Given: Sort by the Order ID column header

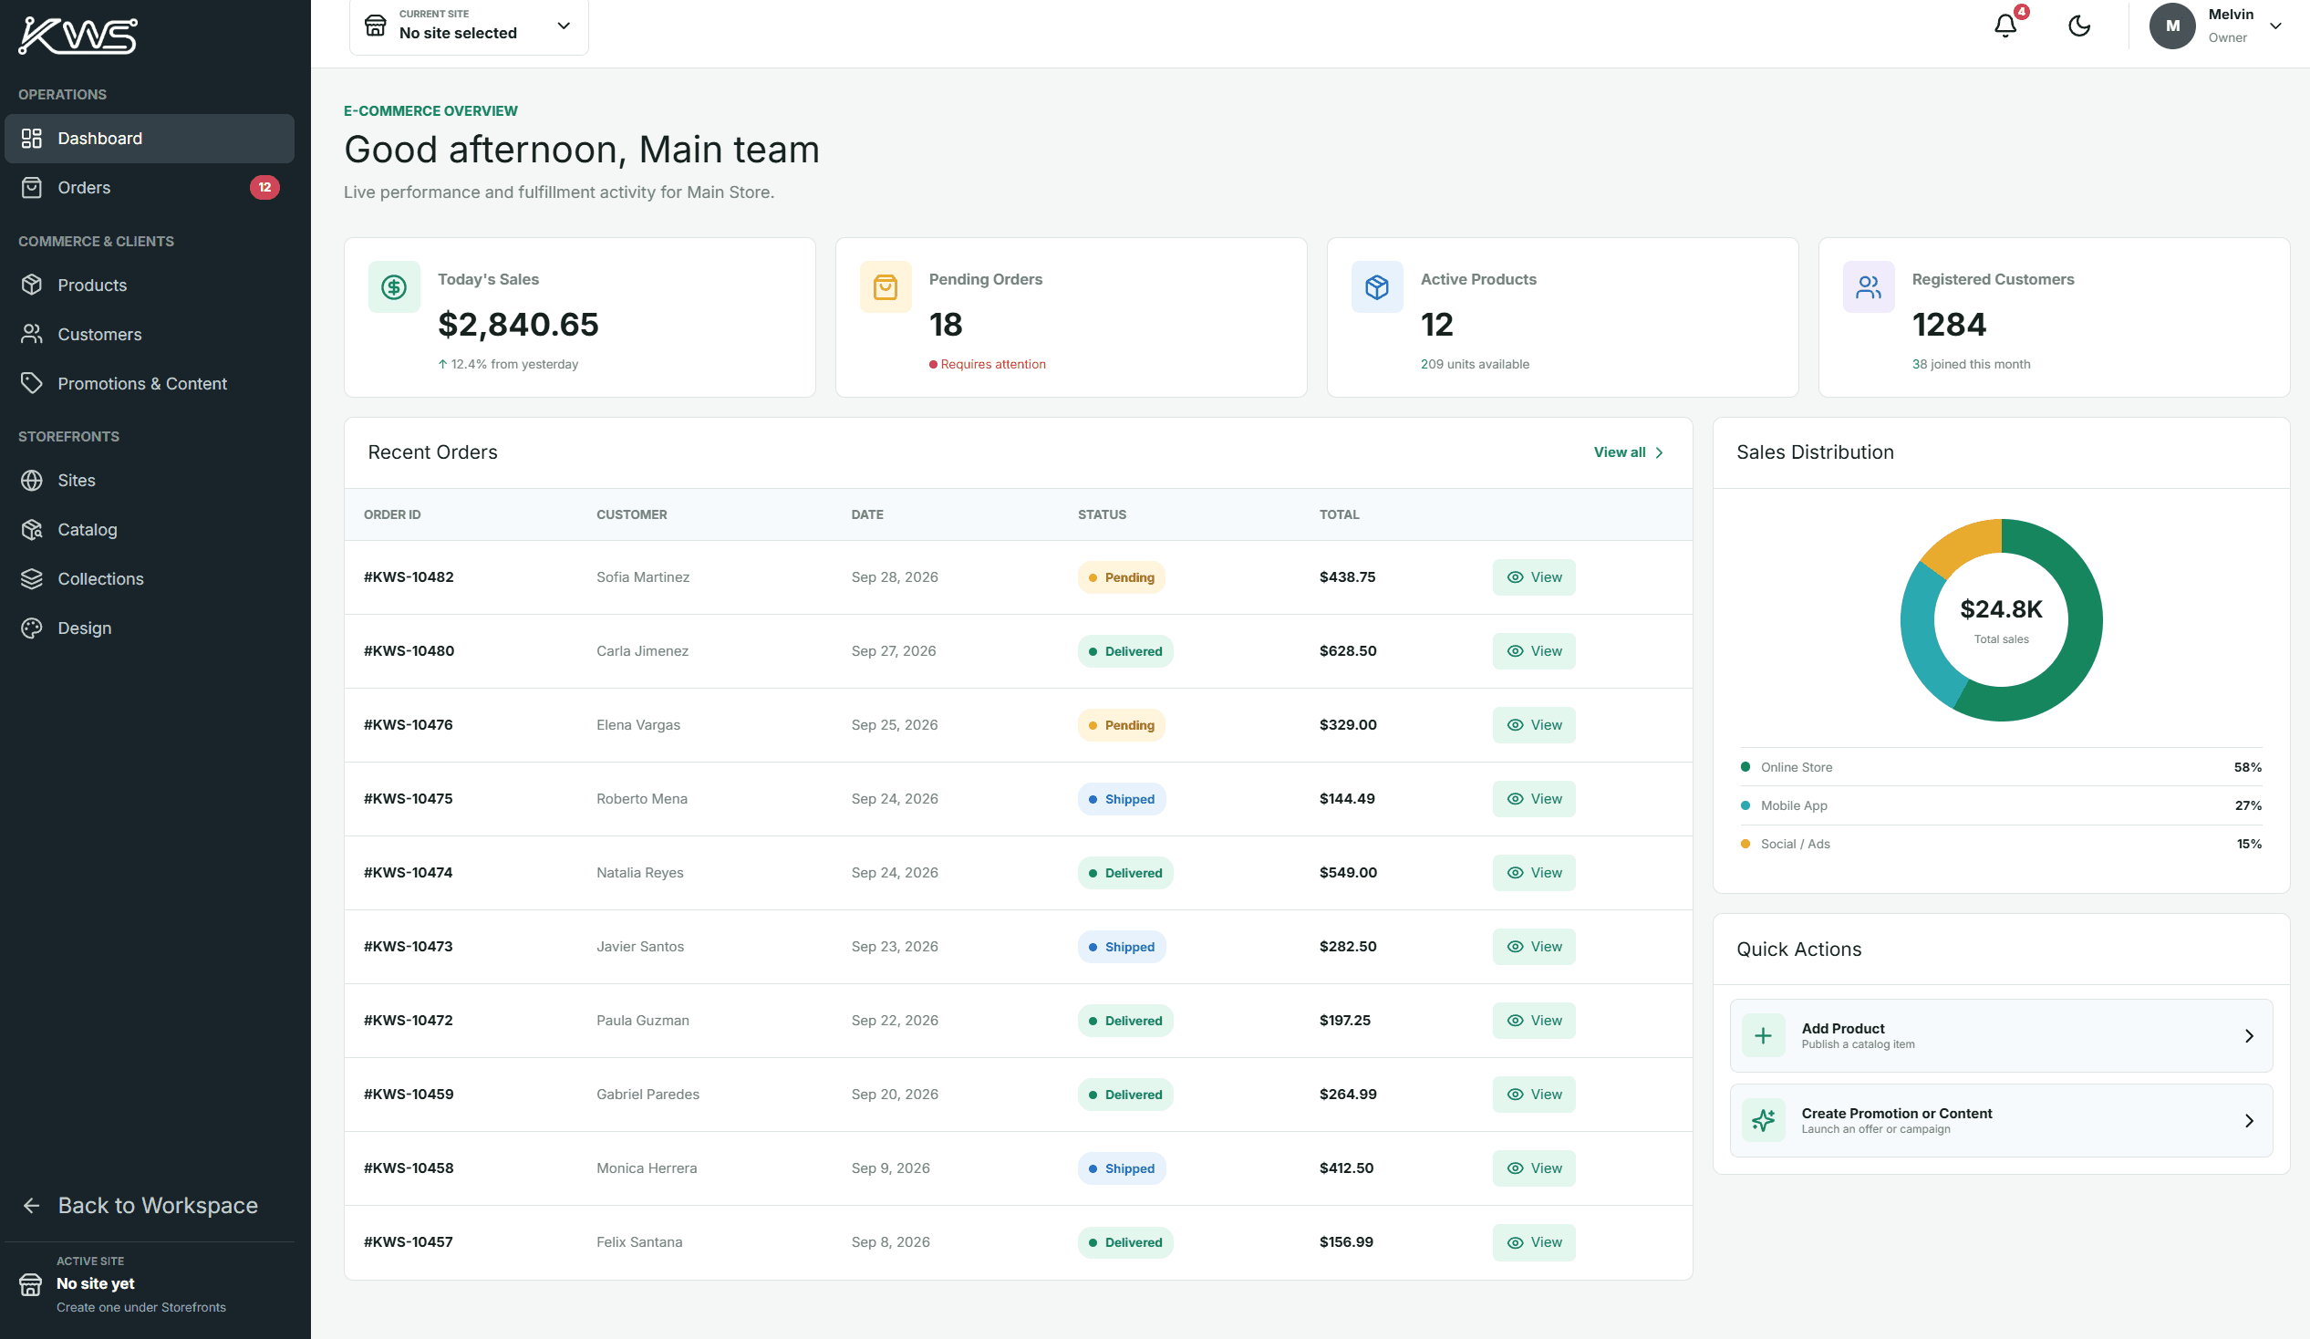Looking at the screenshot, I should (392, 514).
